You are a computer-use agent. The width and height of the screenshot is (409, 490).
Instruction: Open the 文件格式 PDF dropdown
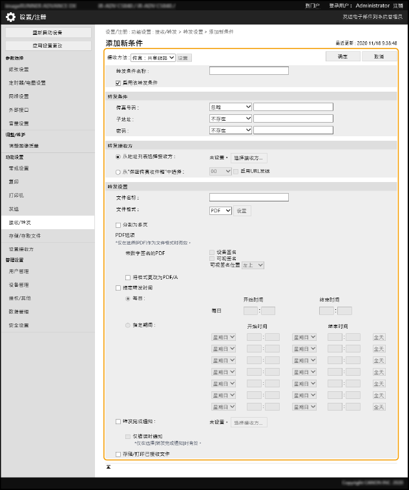(220, 210)
